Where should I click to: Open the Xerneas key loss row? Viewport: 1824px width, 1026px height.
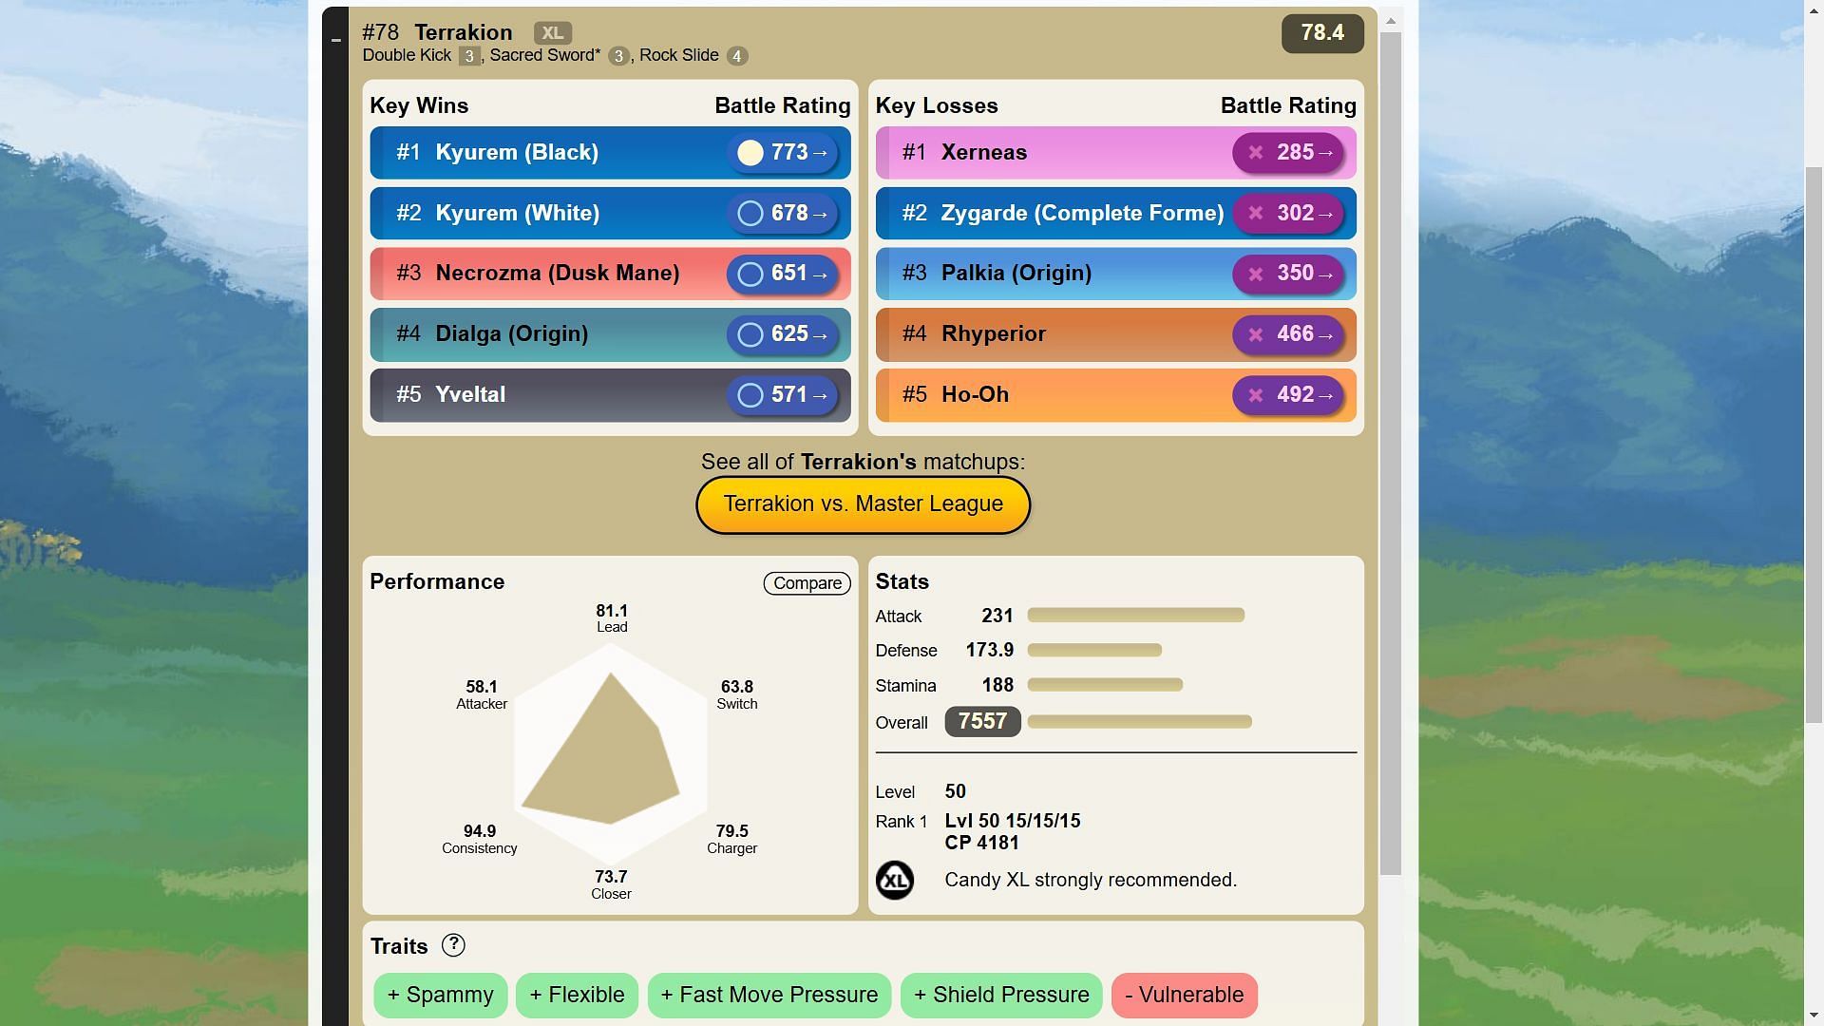click(x=1115, y=153)
